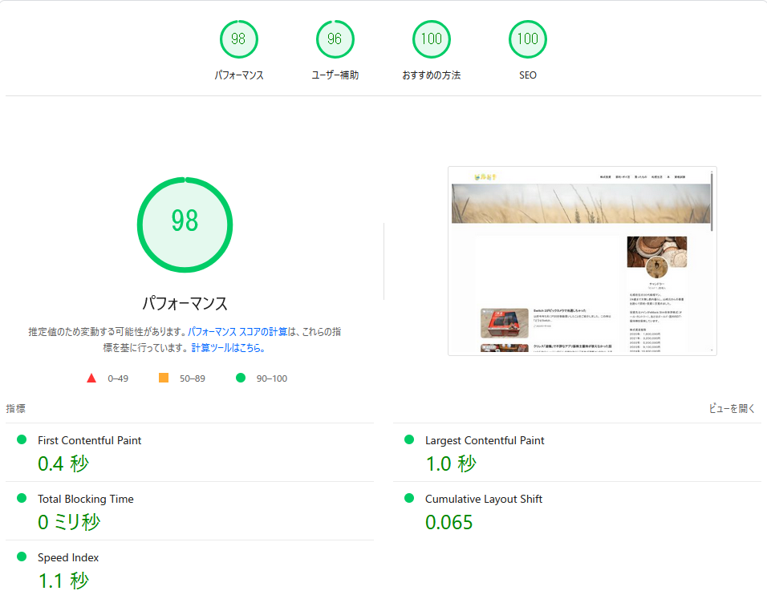Click the SEO score 100 gauge
767x599 pixels.
click(x=527, y=39)
